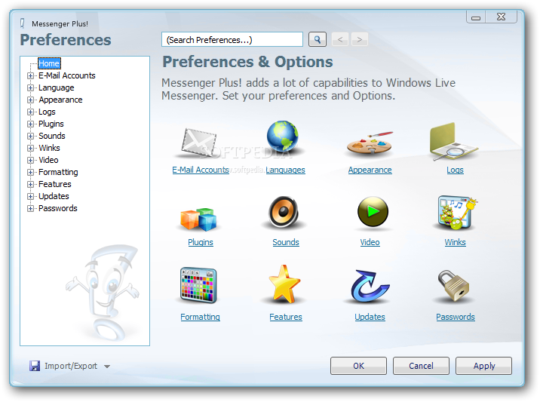
Task: Expand the Updates tree node
Action: [x=31, y=196]
